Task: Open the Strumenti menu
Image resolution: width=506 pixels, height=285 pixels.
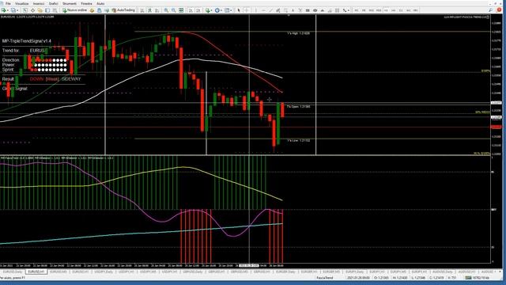Action: click(70, 3)
